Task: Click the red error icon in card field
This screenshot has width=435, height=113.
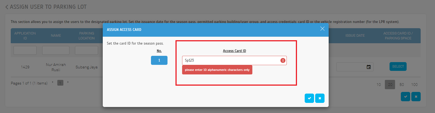Action: [283, 60]
